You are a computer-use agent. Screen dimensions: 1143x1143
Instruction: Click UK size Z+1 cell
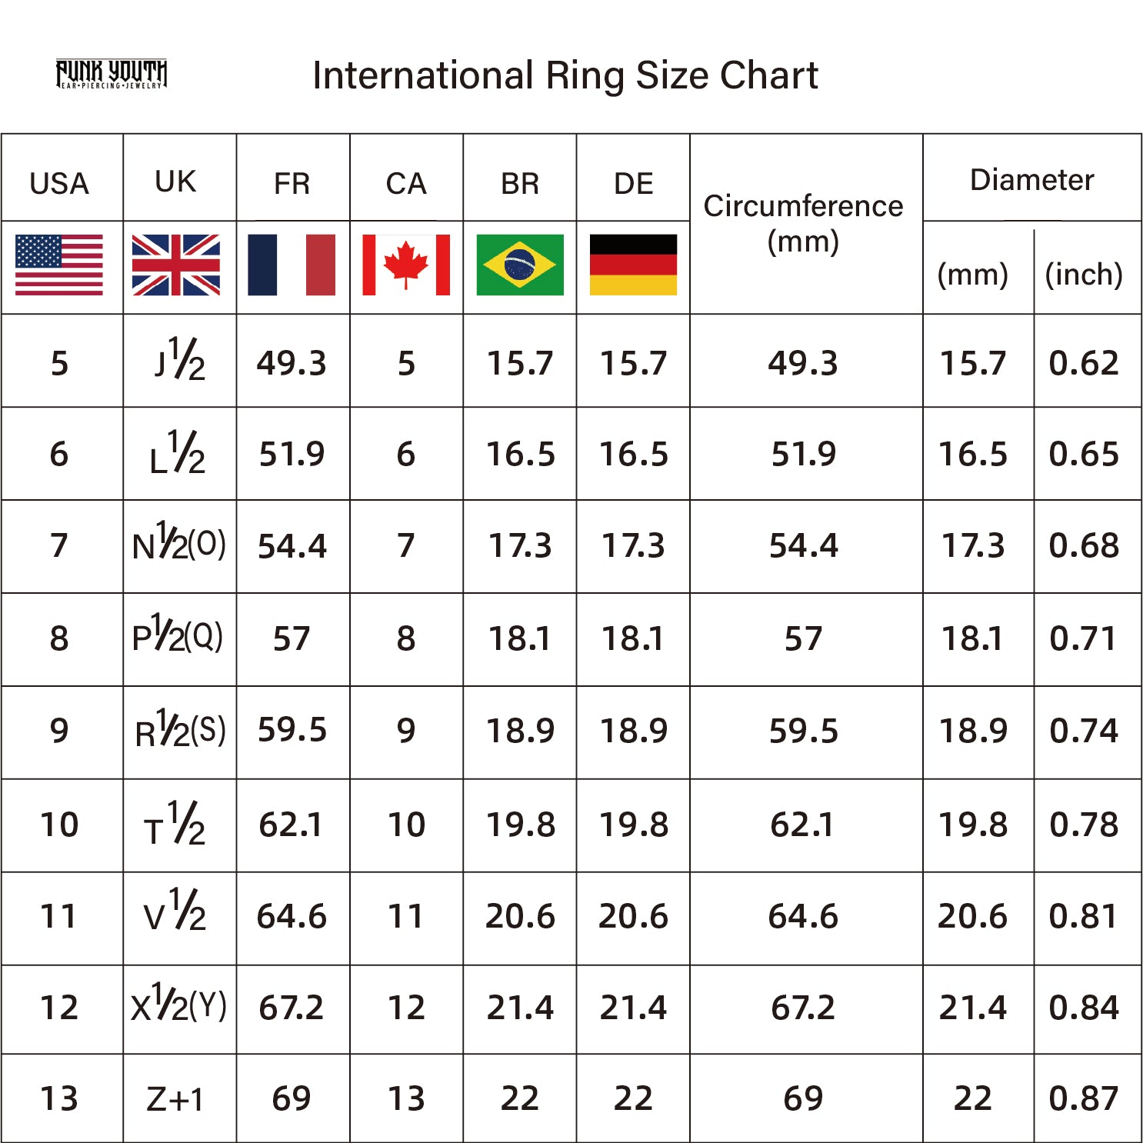[x=176, y=1098]
